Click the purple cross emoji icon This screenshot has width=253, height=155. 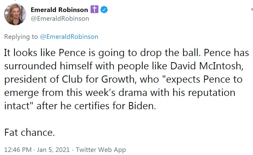[94, 10]
